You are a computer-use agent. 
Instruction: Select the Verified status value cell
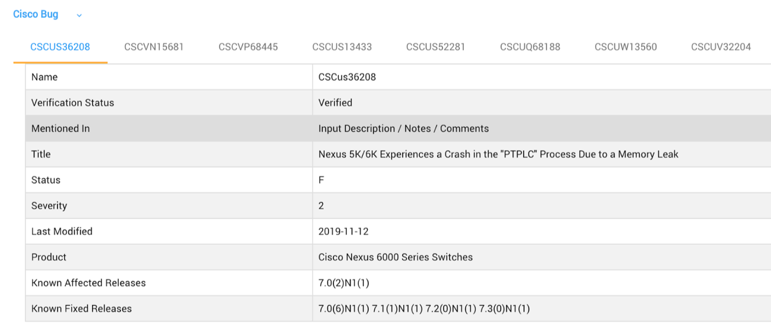tap(335, 102)
